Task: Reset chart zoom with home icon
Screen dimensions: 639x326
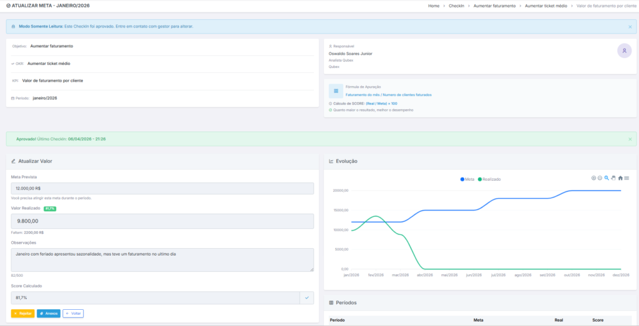Action: point(620,178)
